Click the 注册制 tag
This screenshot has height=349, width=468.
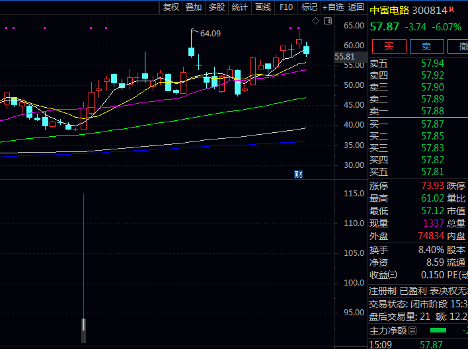(x=383, y=291)
